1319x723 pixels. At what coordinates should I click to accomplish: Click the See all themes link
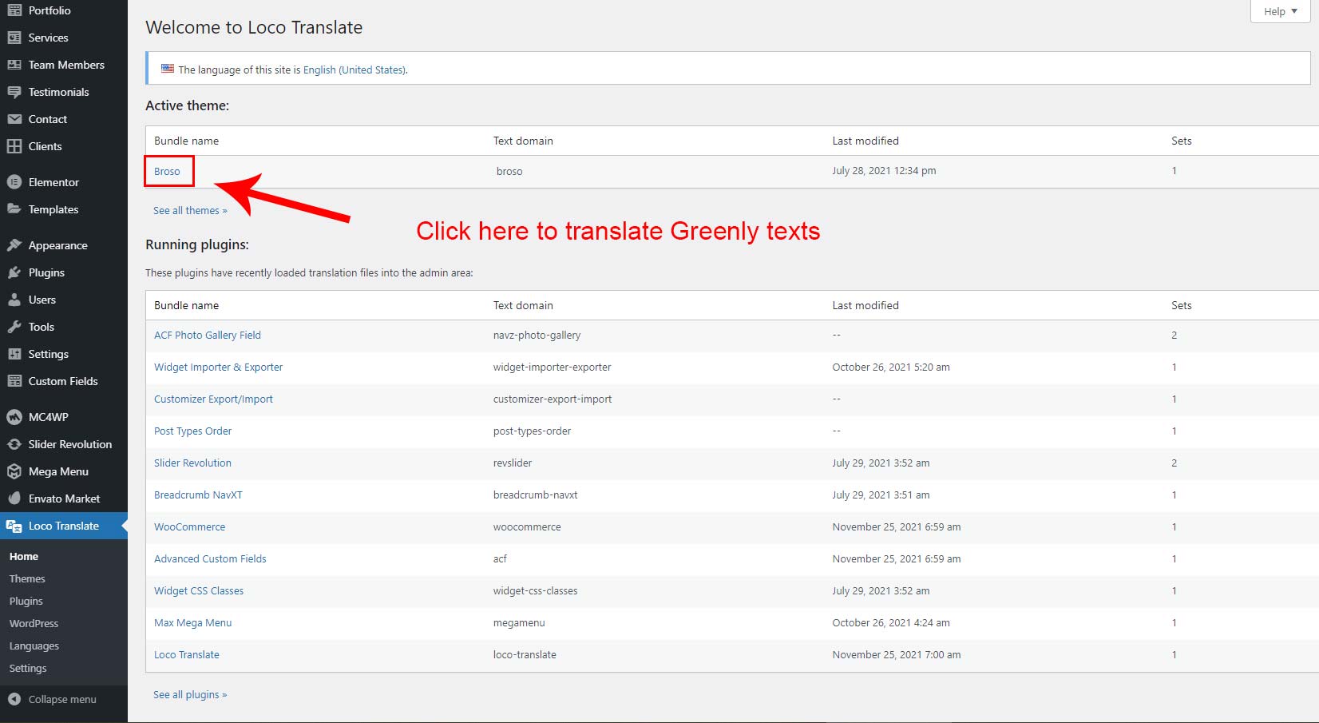coord(190,210)
